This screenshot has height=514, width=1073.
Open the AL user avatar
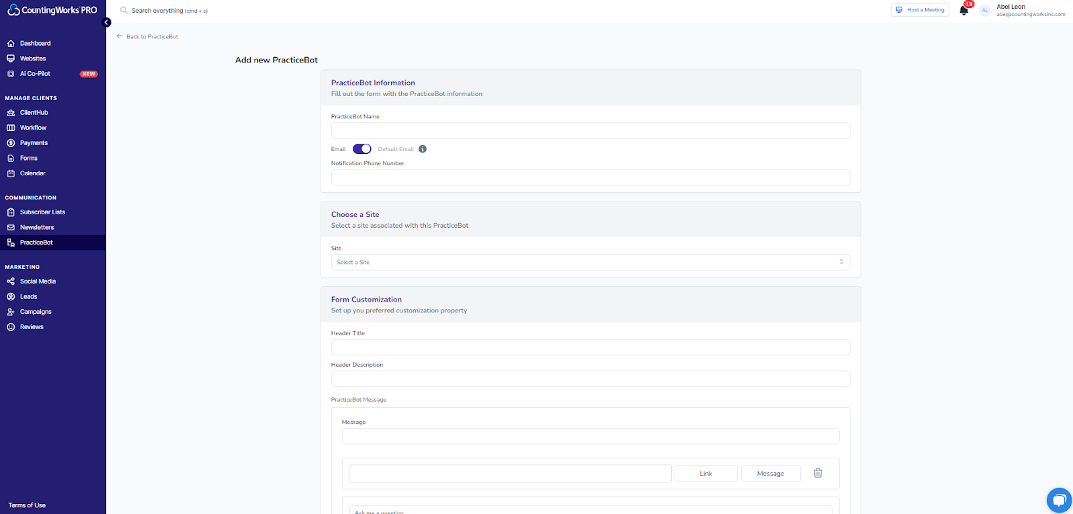click(x=985, y=10)
